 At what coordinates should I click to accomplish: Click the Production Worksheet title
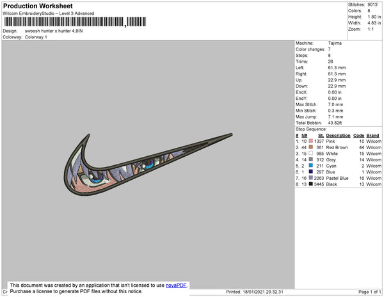[38, 6]
